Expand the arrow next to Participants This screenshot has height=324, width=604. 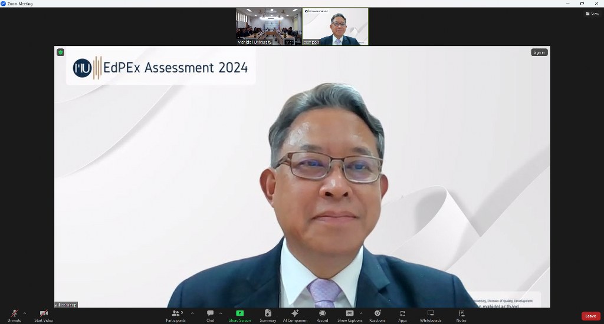point(192,313)
